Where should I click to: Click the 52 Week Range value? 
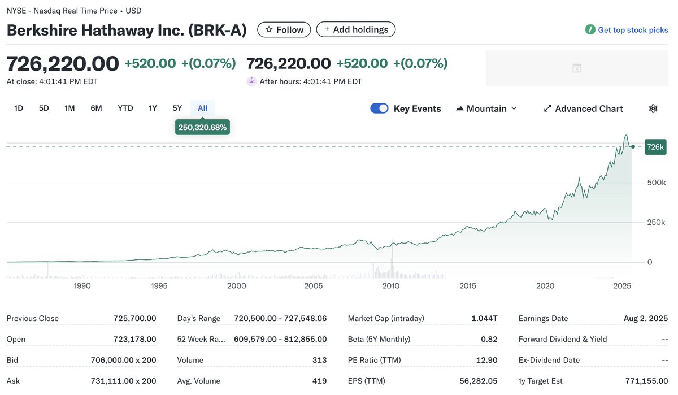point(279,339)
